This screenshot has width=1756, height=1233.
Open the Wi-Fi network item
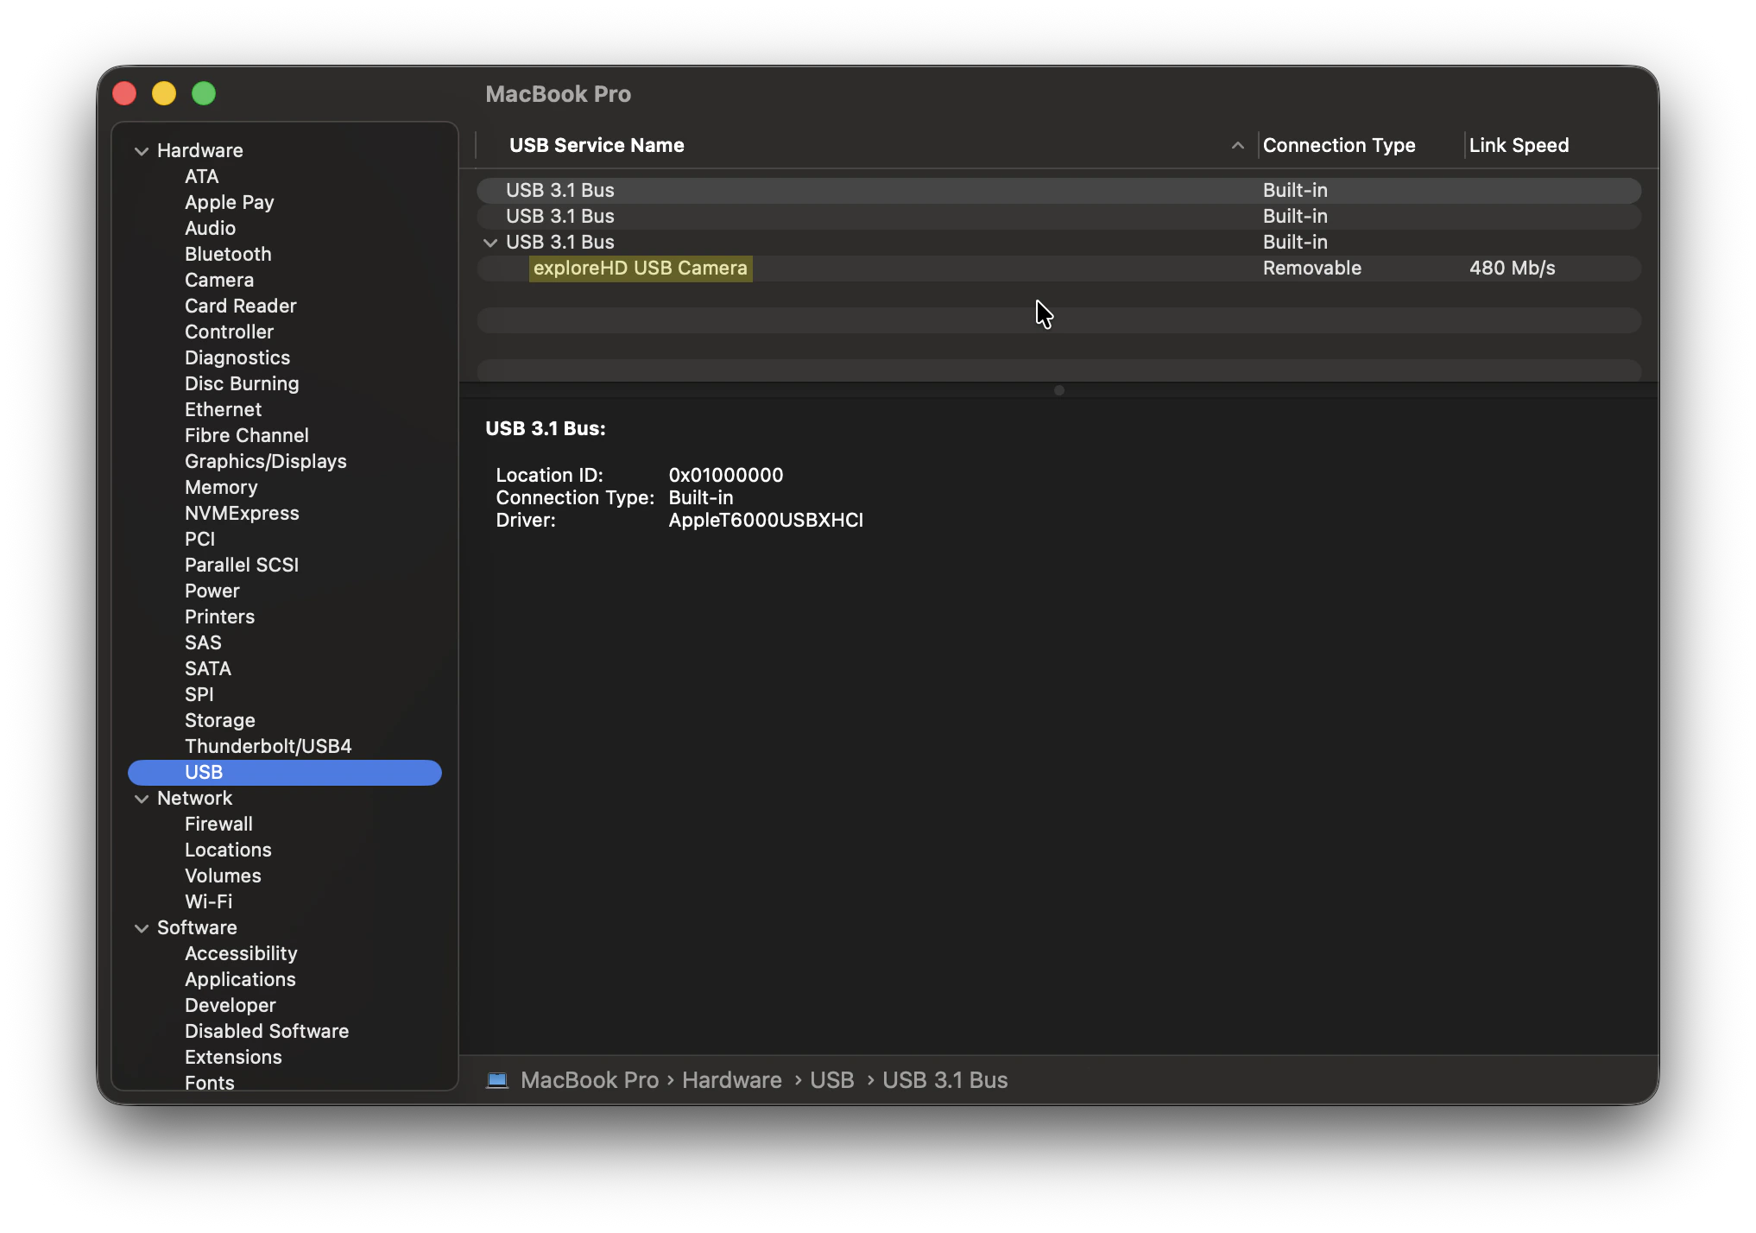coord(208,901)
